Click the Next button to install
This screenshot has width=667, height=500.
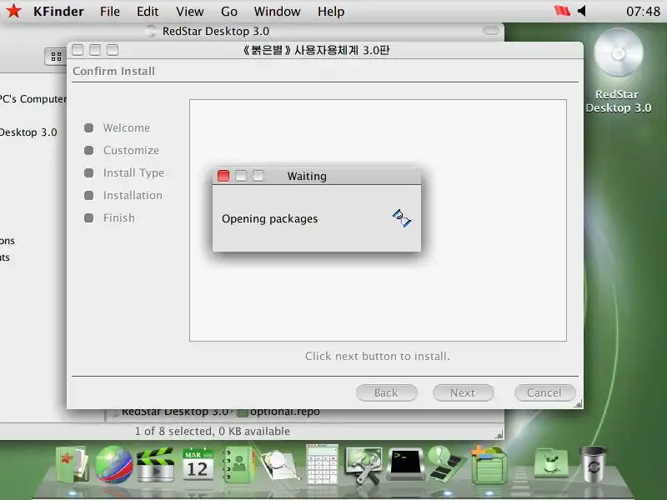coord(463,392)
